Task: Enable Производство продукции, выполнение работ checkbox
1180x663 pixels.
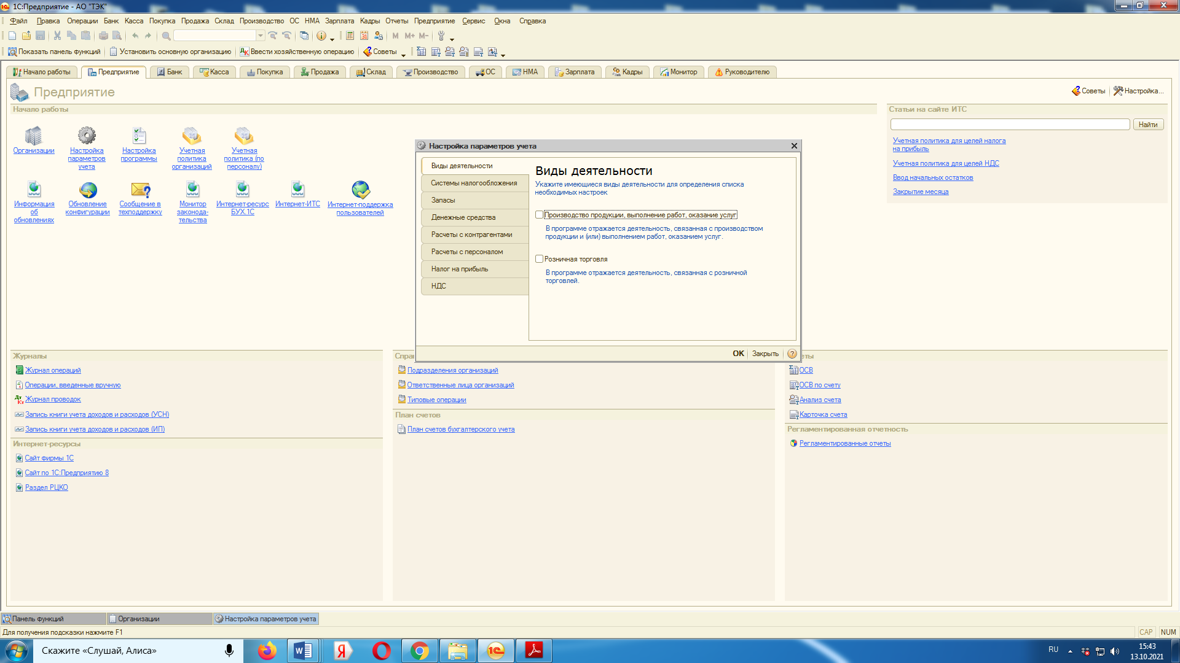Action: click(x=539, y=215)
